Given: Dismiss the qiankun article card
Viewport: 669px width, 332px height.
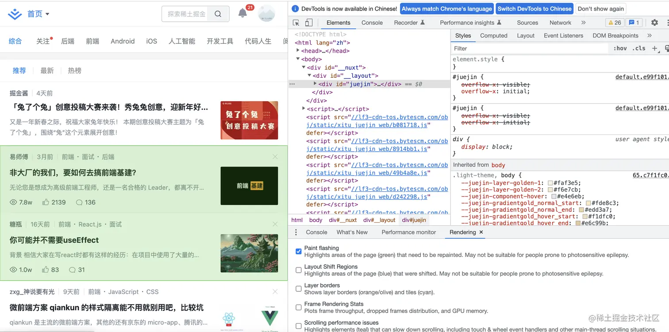Looking at the screenshot, I should point(275,292).
